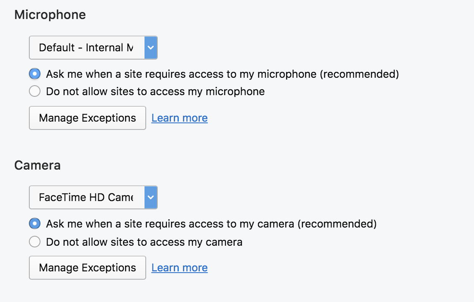Open the "Default - Internal" microphone device selector
The width and height of the screenshot is (474, 302).
tap(87, 48)
